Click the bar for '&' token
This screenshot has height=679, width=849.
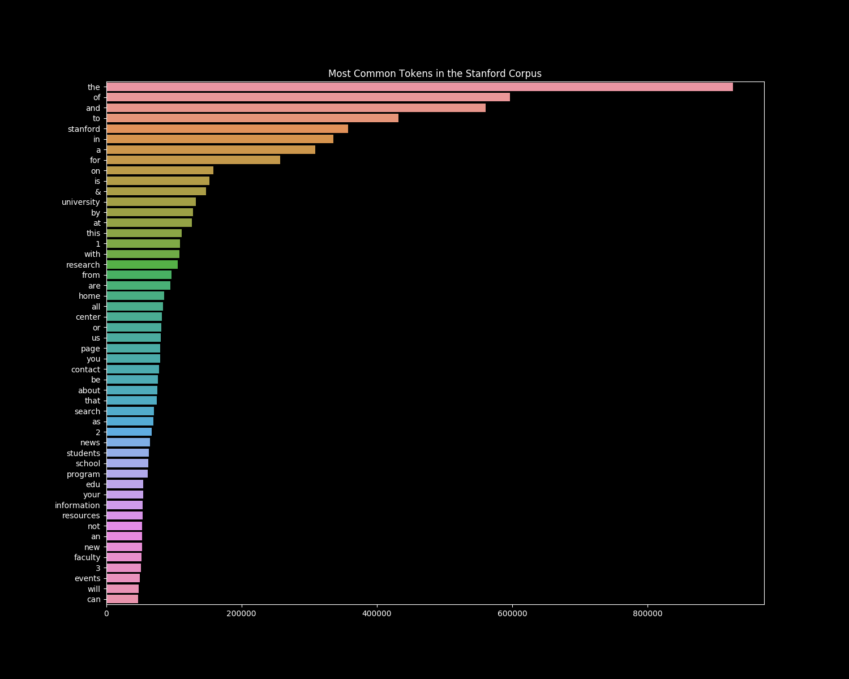[x=156, y=192]
